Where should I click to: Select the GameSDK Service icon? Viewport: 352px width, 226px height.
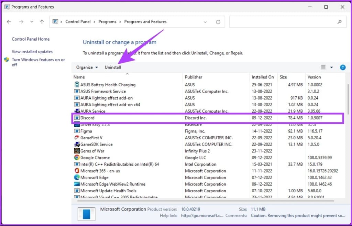[x=77, y=144]
